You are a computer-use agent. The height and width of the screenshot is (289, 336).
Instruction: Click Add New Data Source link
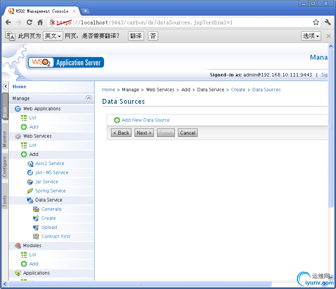pos(146,120)
